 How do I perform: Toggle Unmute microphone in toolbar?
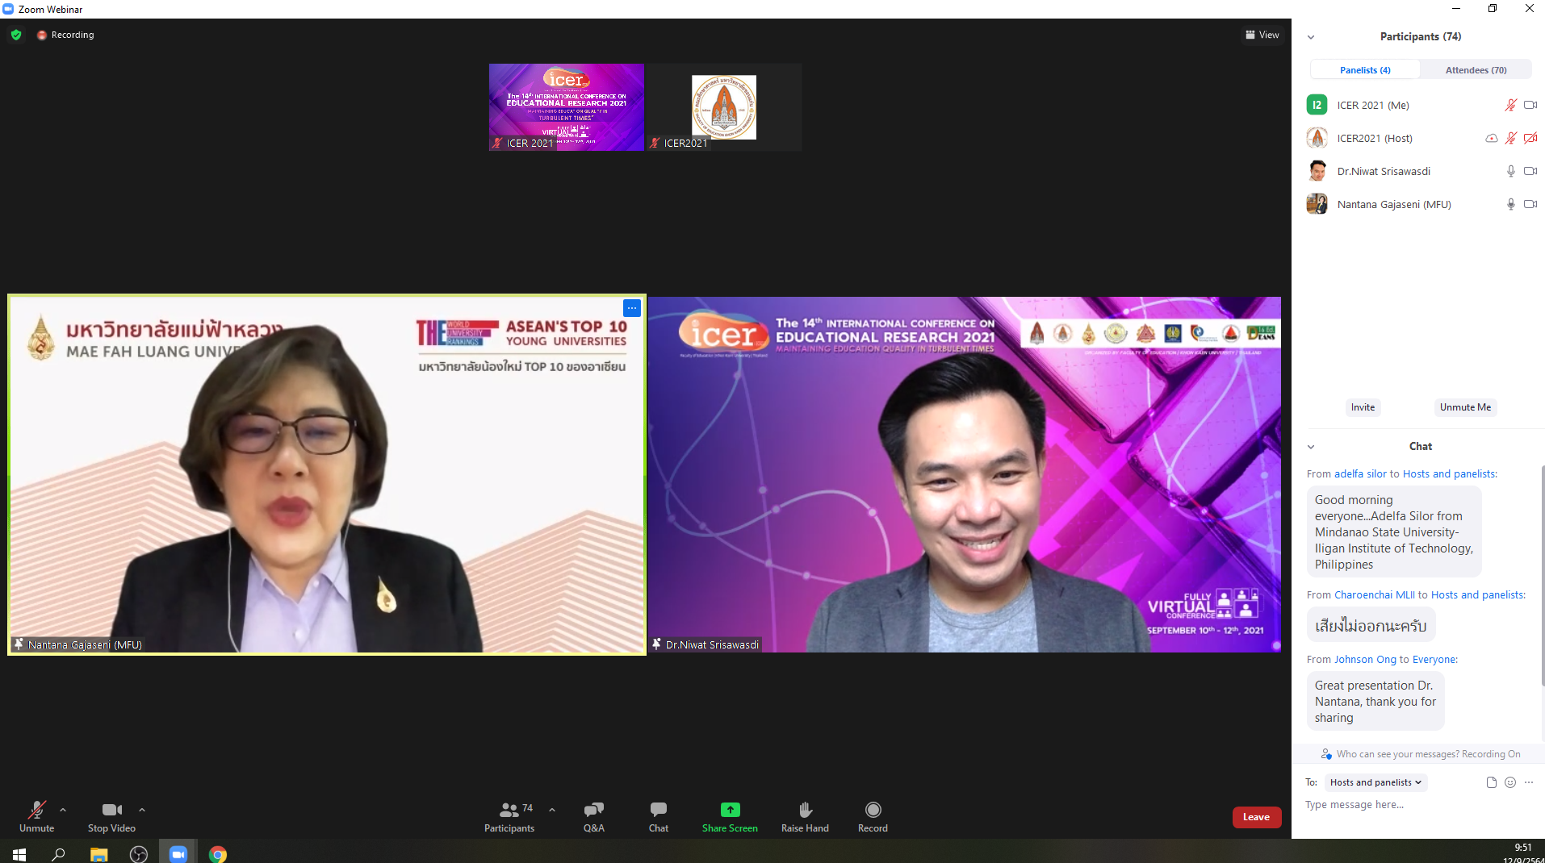click(36, 810)
